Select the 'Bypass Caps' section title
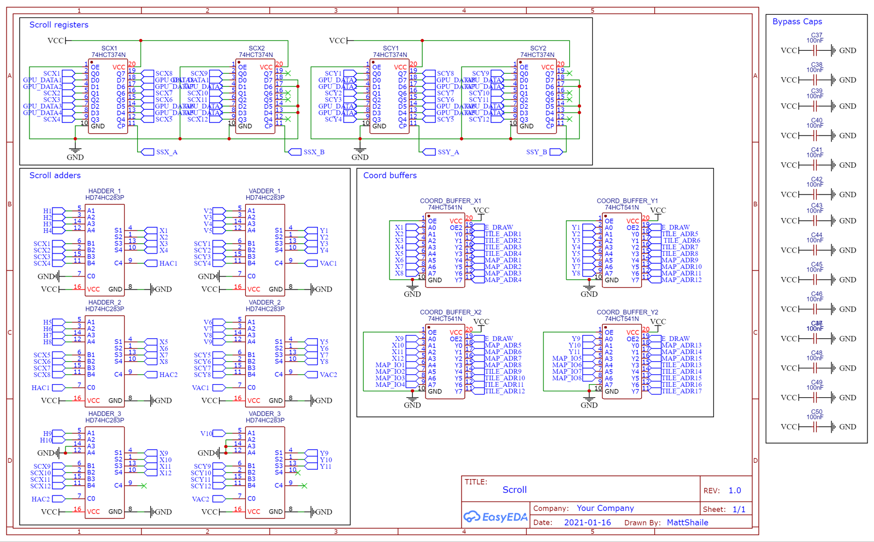874x542 pixels. 797,21
